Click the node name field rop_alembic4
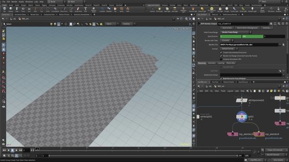This screenshot has width=289, height=162. [243, 24]
